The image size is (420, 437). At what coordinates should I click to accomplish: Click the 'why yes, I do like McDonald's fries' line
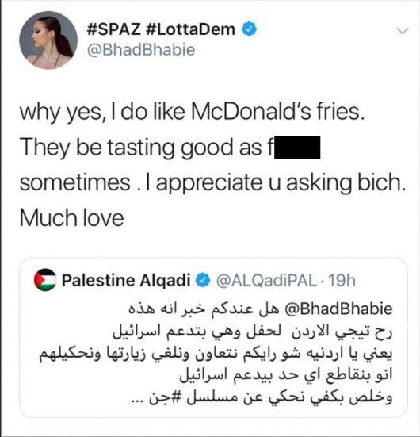pyautogui.click(x=193, y=112)
